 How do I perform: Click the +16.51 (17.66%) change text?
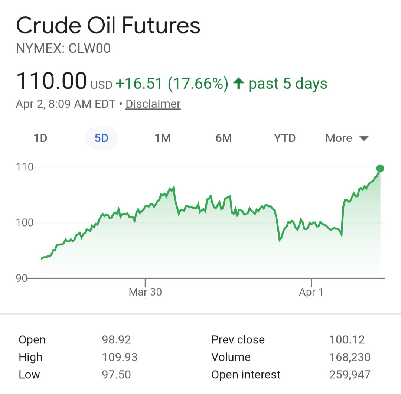tap(172, 84)
